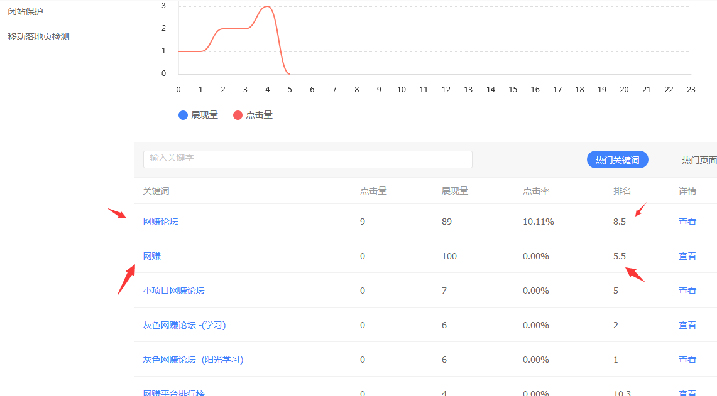View details (查看) for 网赚论坛
717x396 pixels.
coord(687,221)
